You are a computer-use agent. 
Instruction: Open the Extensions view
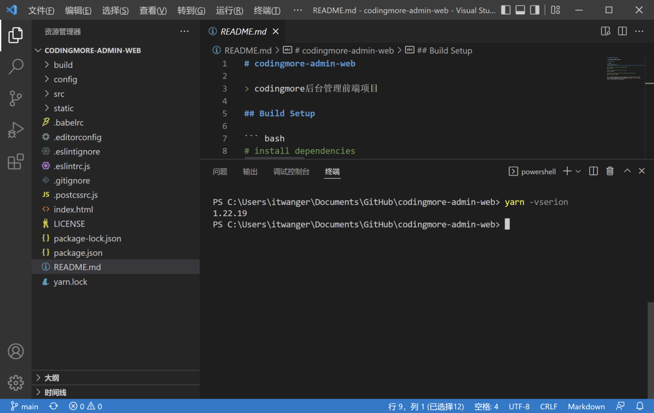tap(16, 161)
